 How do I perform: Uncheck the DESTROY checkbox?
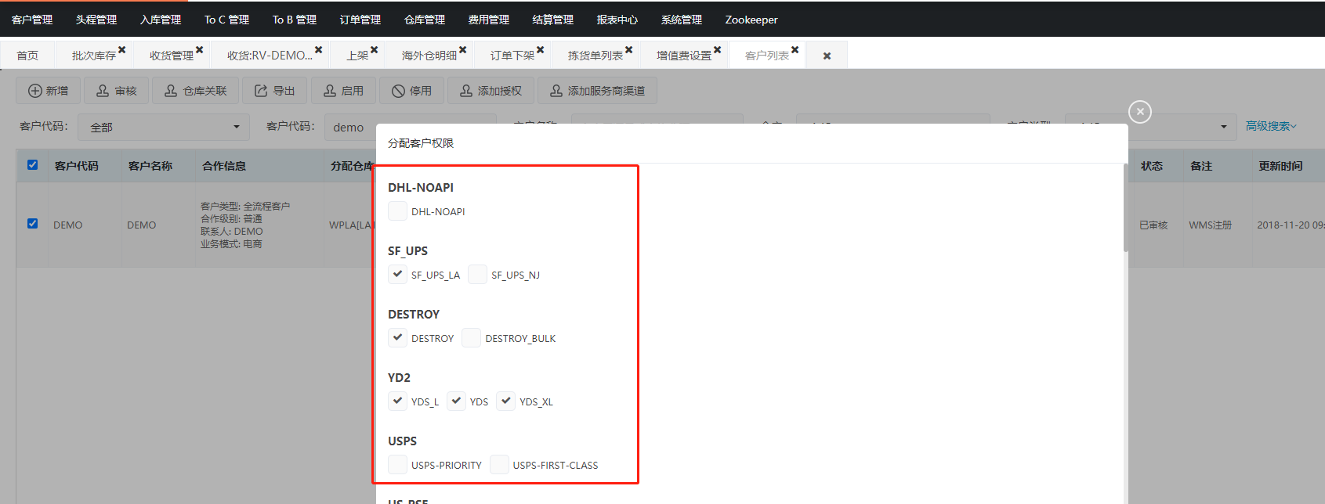(397, 337)
